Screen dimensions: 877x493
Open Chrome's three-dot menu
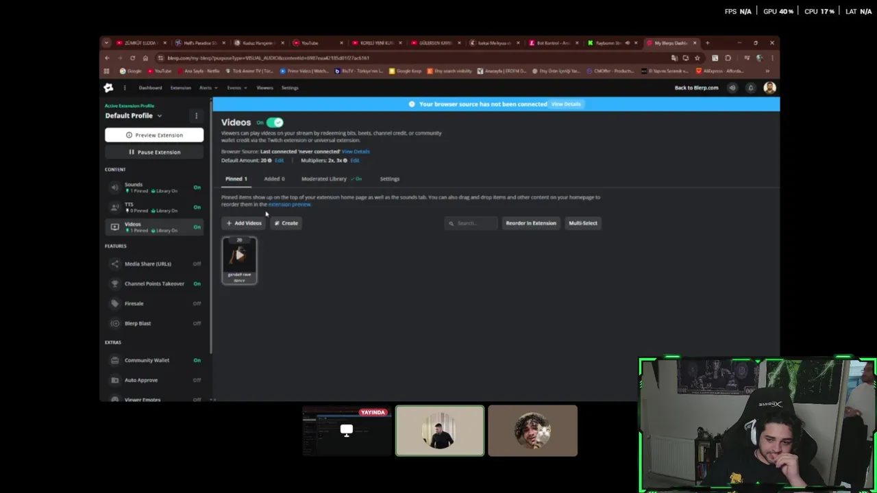pyautogui.click(x=772, y=58)
